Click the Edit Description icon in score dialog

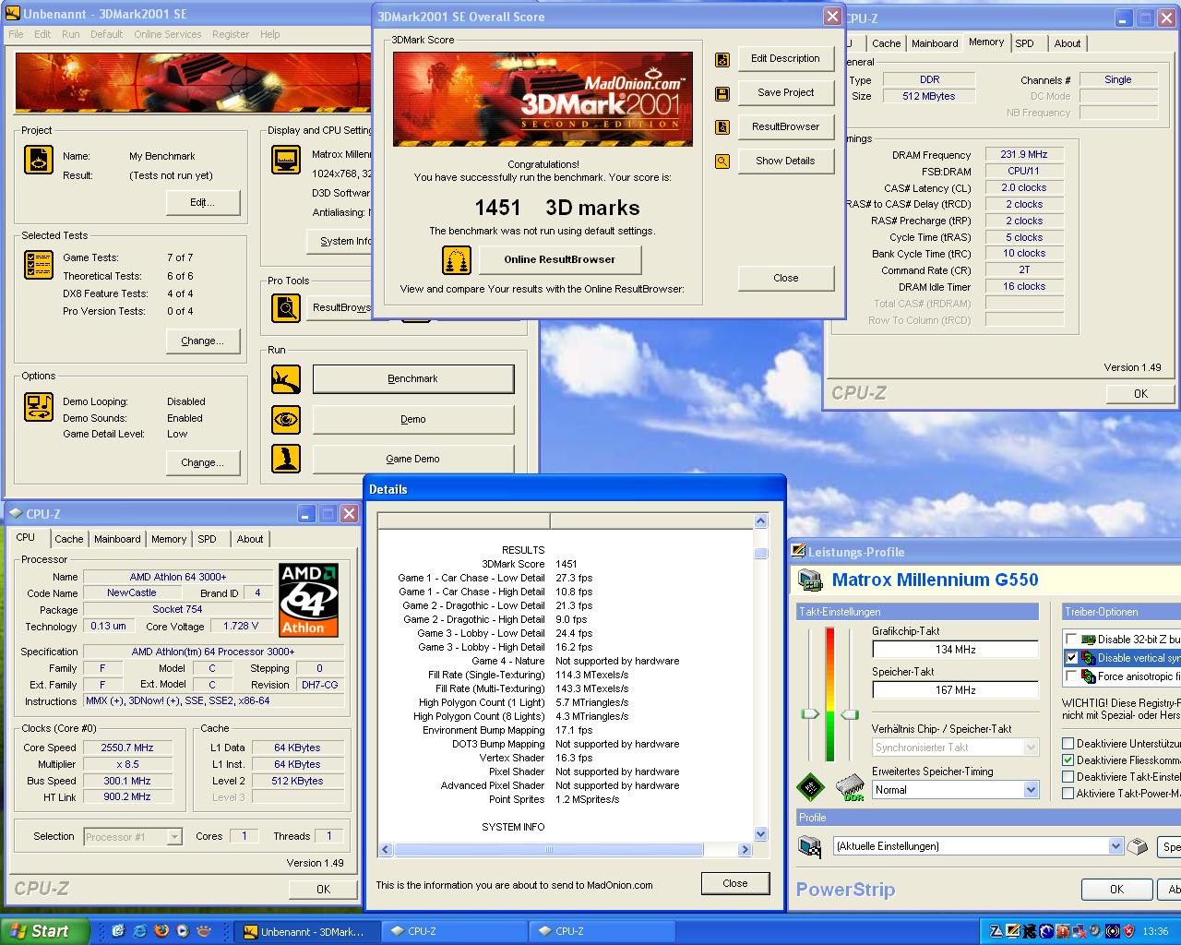722,59
